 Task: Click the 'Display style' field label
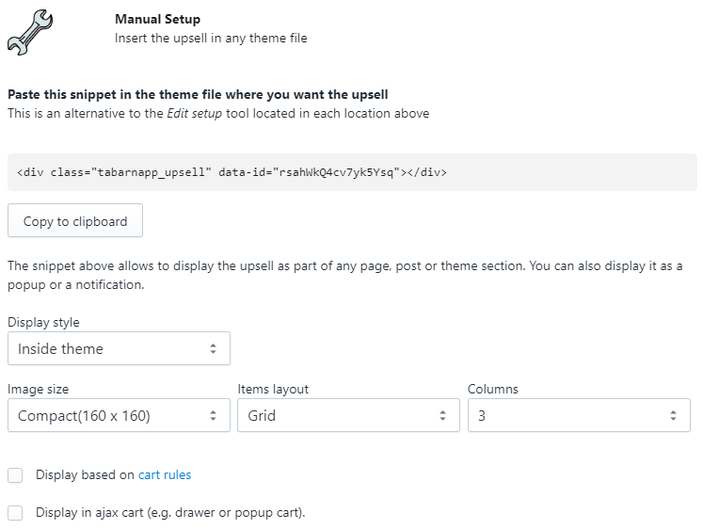point(43,323)
